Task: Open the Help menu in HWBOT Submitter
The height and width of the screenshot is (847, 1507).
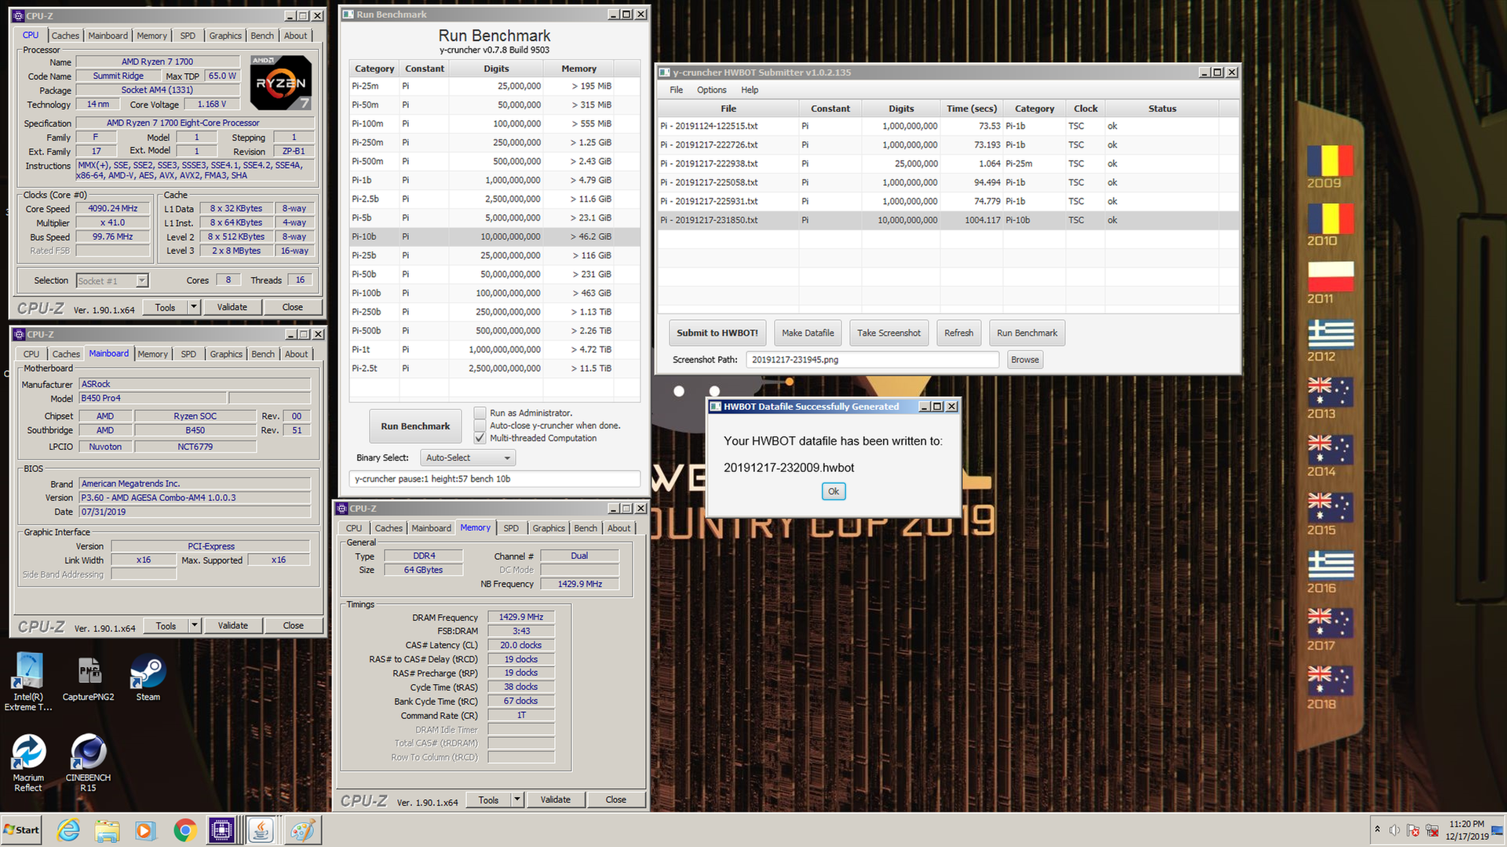Action: tap(750, 90)
